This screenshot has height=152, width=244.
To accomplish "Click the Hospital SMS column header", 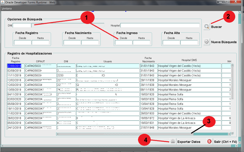I will [189, 60].
